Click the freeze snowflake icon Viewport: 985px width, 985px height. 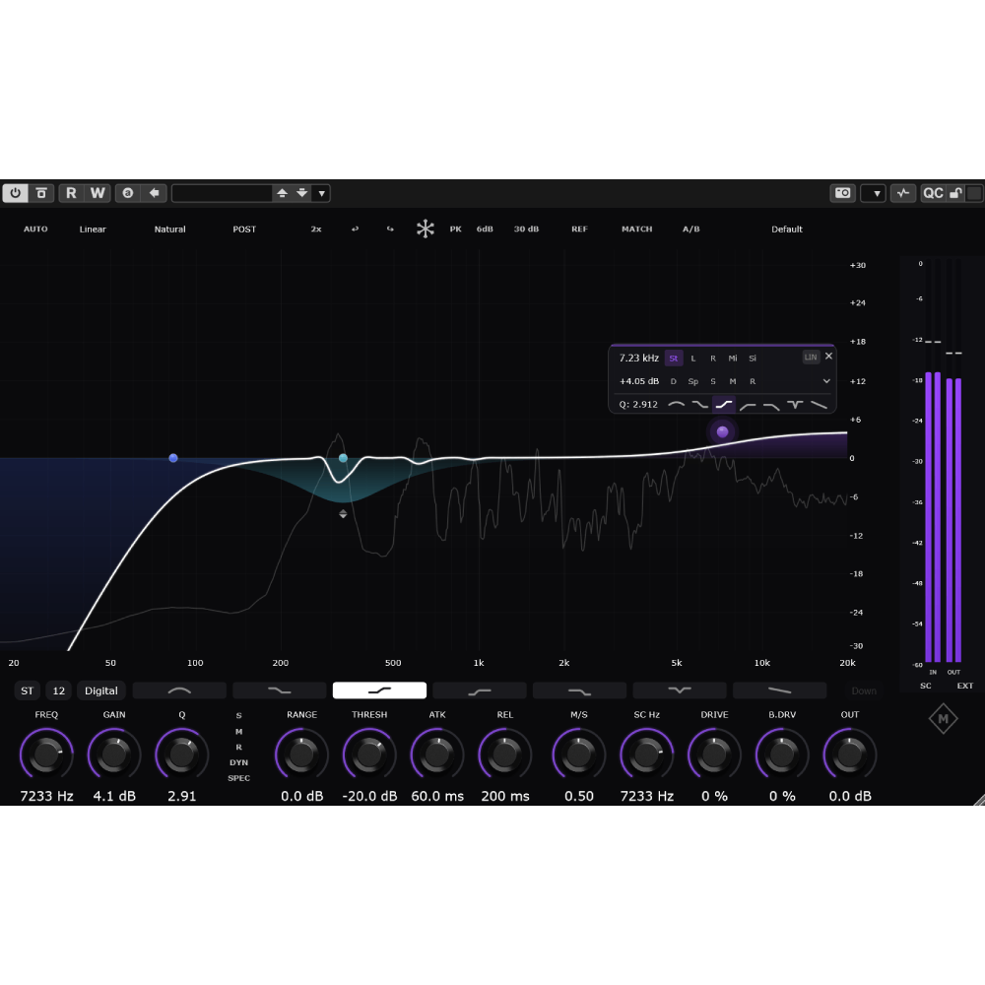pyautogui.click(x=426, y=230)
